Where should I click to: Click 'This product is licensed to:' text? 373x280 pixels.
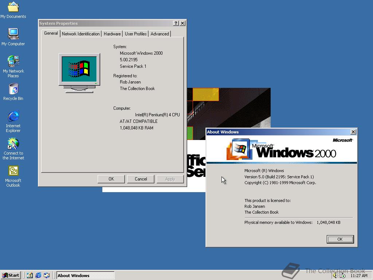click(268, 201)
